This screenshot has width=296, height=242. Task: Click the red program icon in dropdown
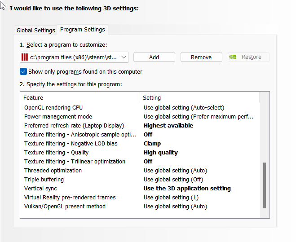[24, 57]
